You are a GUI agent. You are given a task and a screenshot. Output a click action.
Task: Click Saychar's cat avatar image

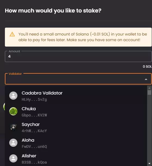(13, 127)
